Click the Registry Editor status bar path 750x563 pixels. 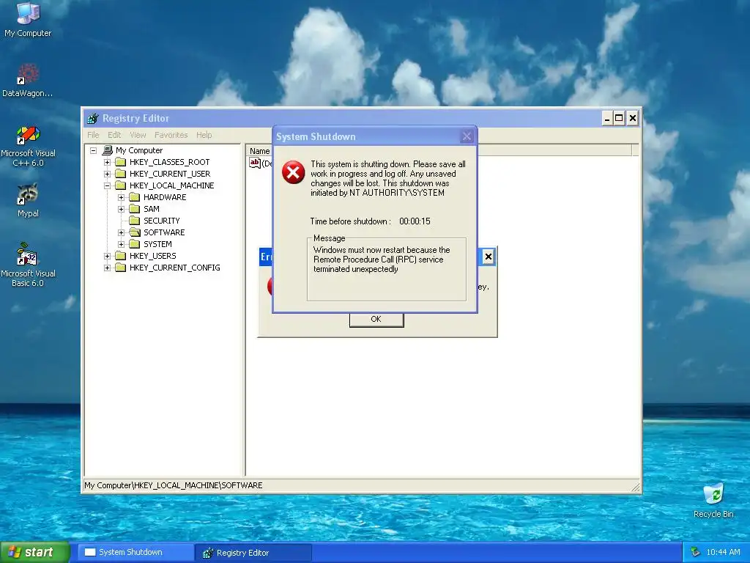tap(173, 485)
